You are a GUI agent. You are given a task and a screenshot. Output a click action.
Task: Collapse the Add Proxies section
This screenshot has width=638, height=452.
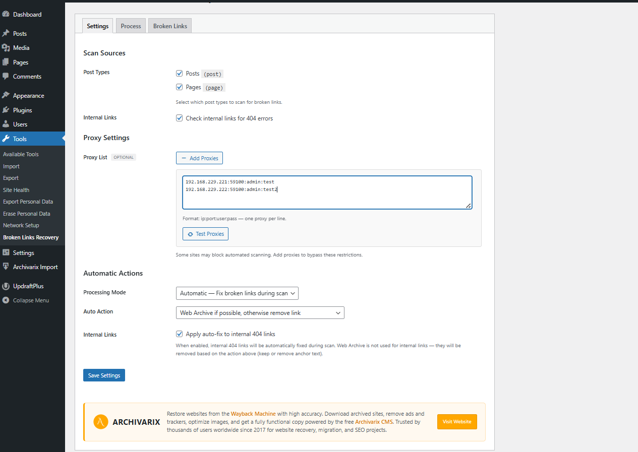pyautogui.click(x=199, y=158)
